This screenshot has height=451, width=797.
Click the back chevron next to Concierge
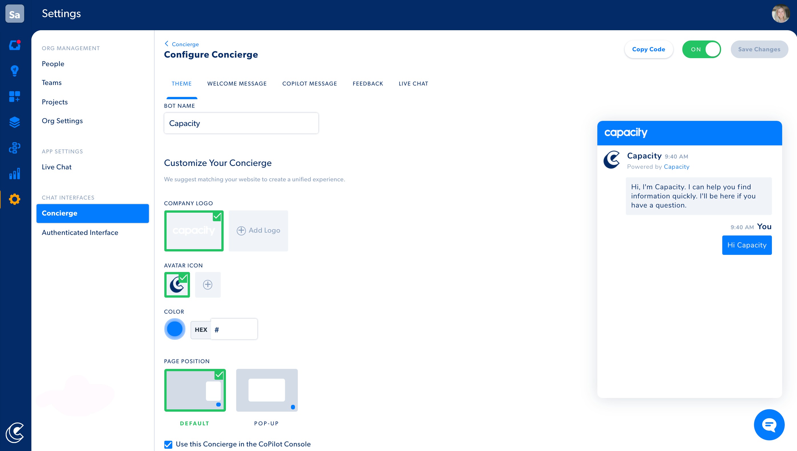click(167, 44)
